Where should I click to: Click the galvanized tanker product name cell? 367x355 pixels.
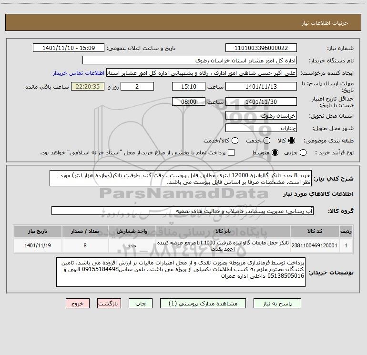pos(223,245)
